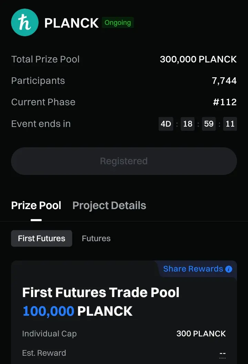Click the countdown days box showing 4D
This screenshot has width=248, height=364.
(166, 124)
